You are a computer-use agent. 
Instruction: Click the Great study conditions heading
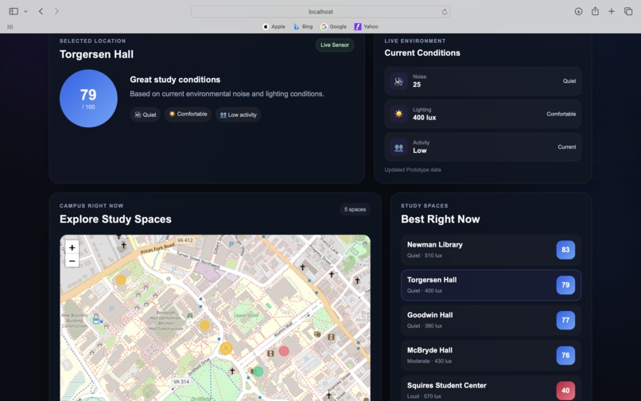pos(175,80)
